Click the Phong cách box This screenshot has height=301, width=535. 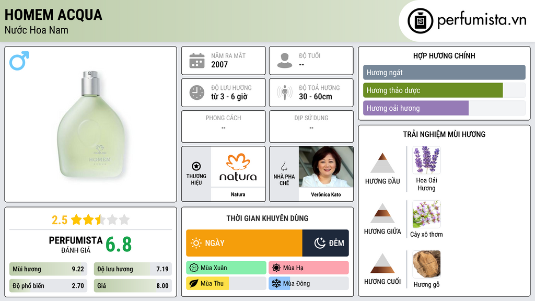[x=224, y=126]
